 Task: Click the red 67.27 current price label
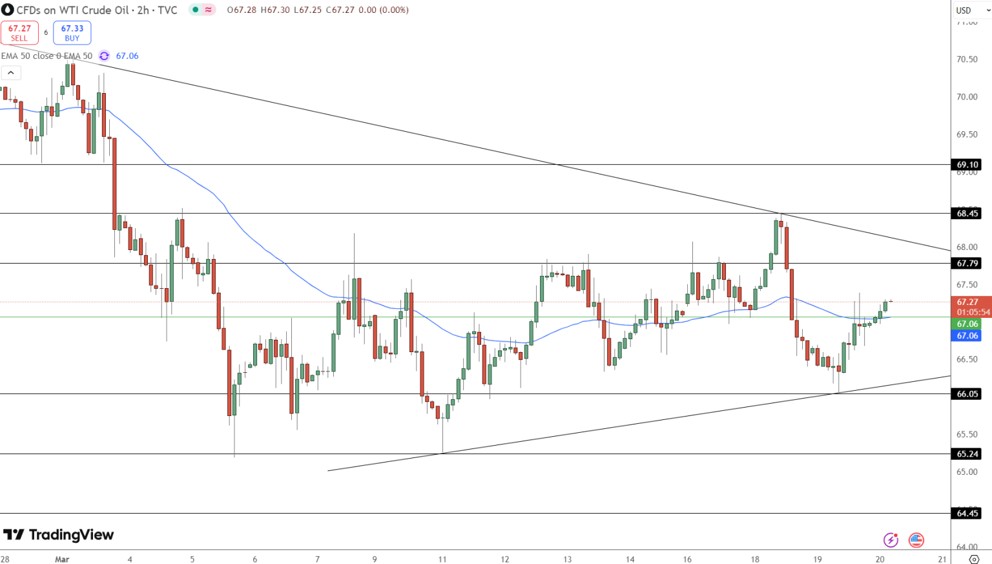tap(967, 302)
